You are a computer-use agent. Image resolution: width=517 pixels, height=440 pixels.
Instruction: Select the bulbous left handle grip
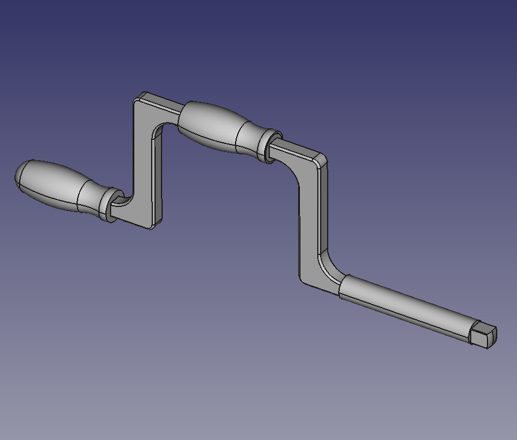(55, 182)
